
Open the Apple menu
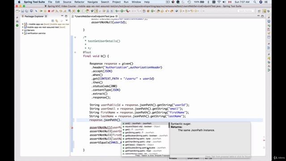pyautogui.click(x=19, y=2)
